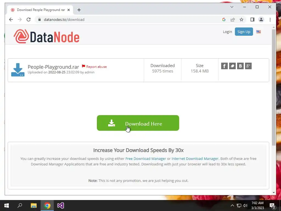Open Chrome's three-dot menu
Screen dimensions: 281x211
270,20
